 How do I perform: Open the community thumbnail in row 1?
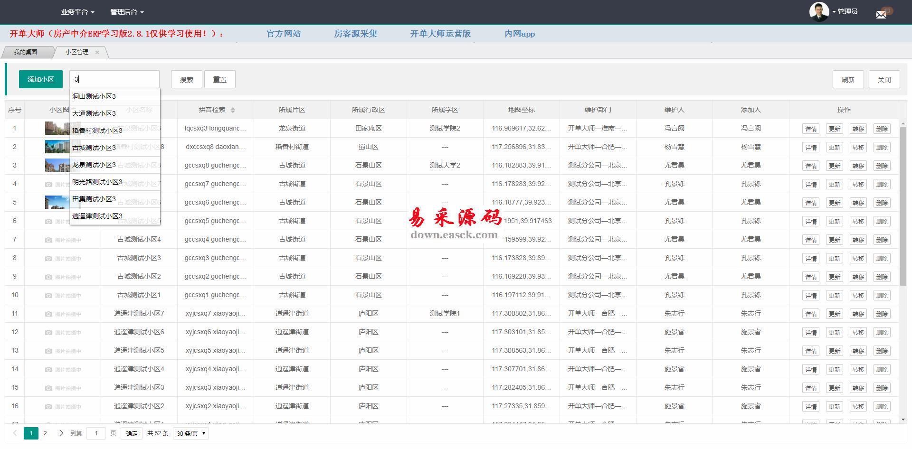click(x=57, y=128)
